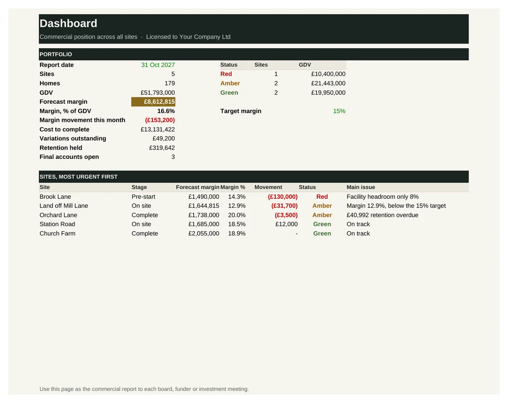
Task: Select the Target margin 15% value
Action: (x=339, y=111)
